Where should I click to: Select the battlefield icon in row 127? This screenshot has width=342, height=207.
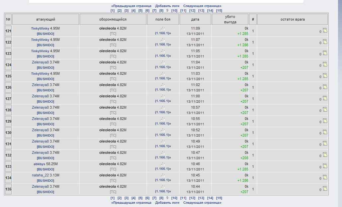pyautogui.click(x=163, y=96)
